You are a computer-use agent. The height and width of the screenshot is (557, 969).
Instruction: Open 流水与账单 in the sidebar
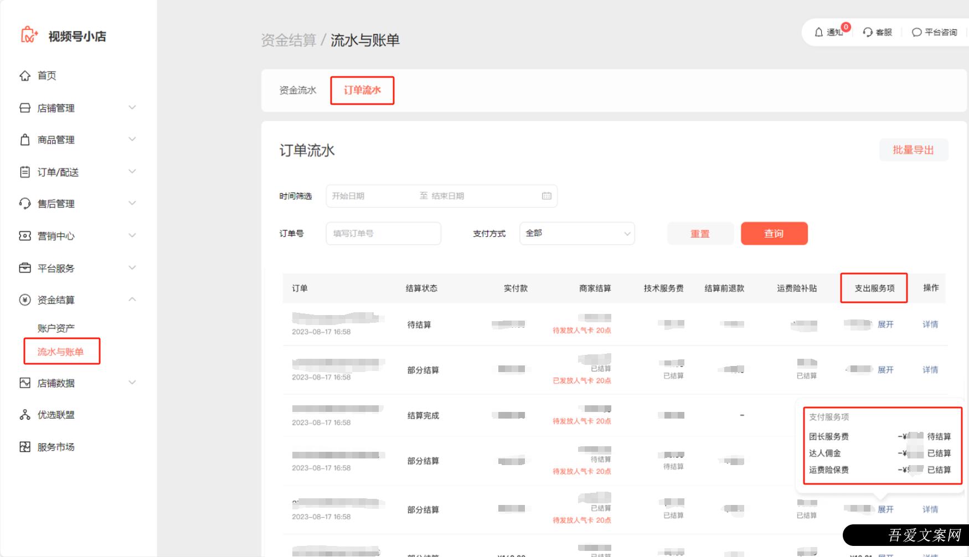(60, 352)
